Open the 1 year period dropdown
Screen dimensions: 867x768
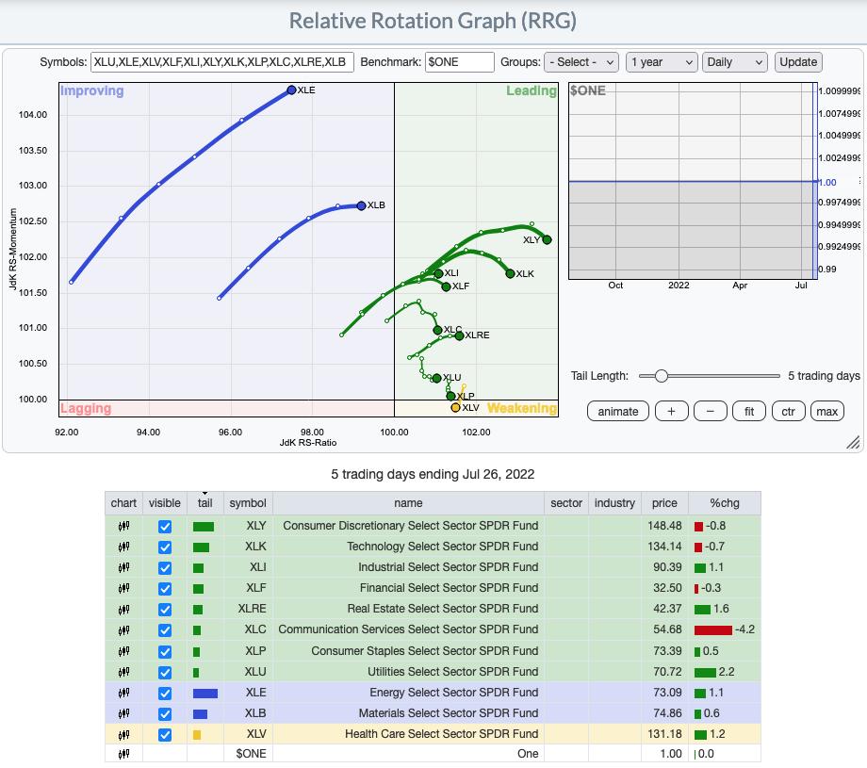pyautogui.click(x=662, y=62)
